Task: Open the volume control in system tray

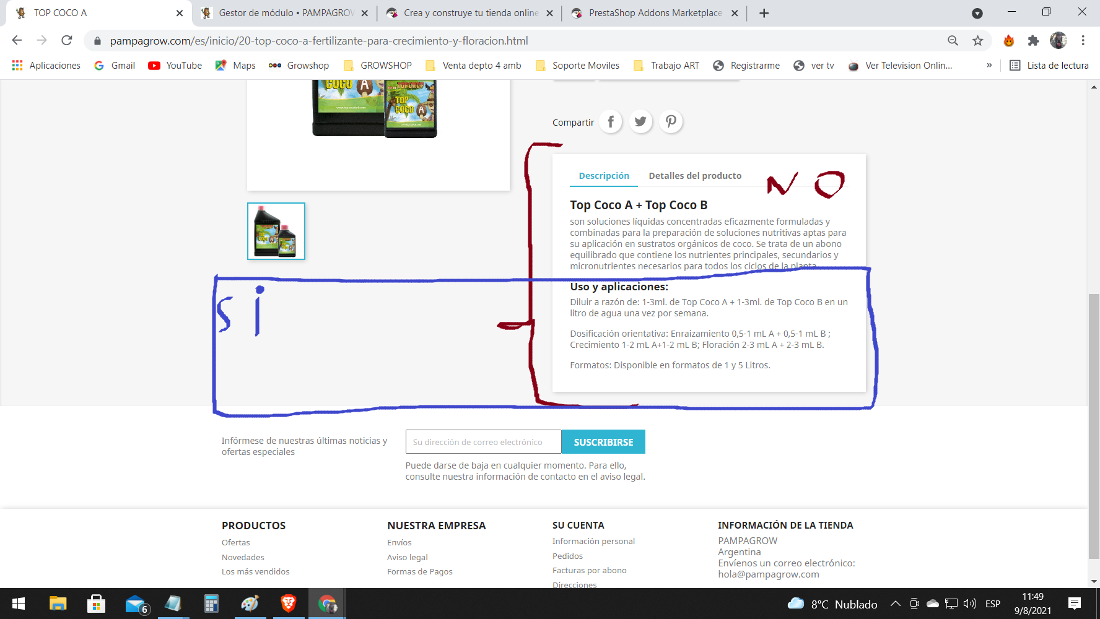Action: click(970, 604)
